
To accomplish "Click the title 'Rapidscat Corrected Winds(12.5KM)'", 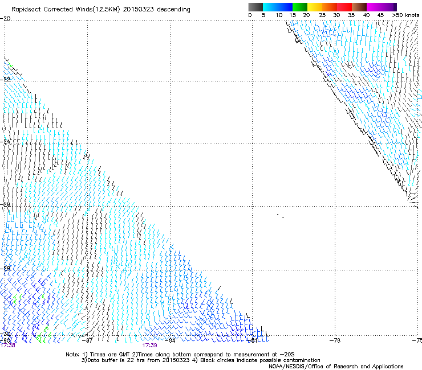I will (66, 9).
